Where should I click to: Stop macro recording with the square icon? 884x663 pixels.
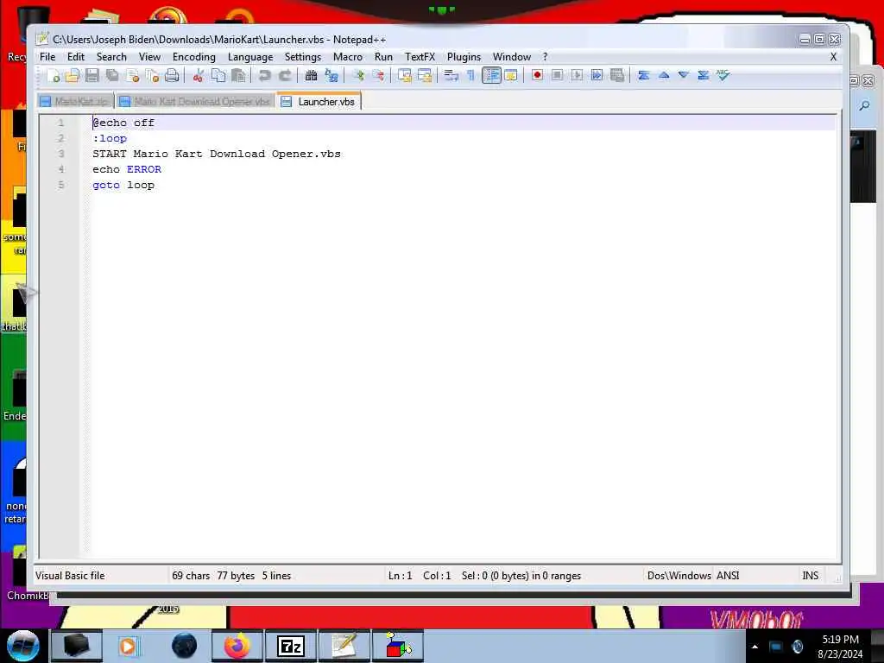(557, 75)
